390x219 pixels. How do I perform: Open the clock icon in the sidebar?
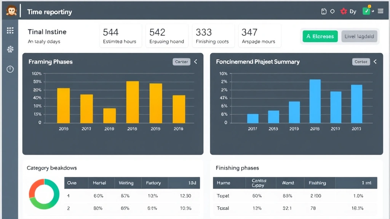pos(10,69)
